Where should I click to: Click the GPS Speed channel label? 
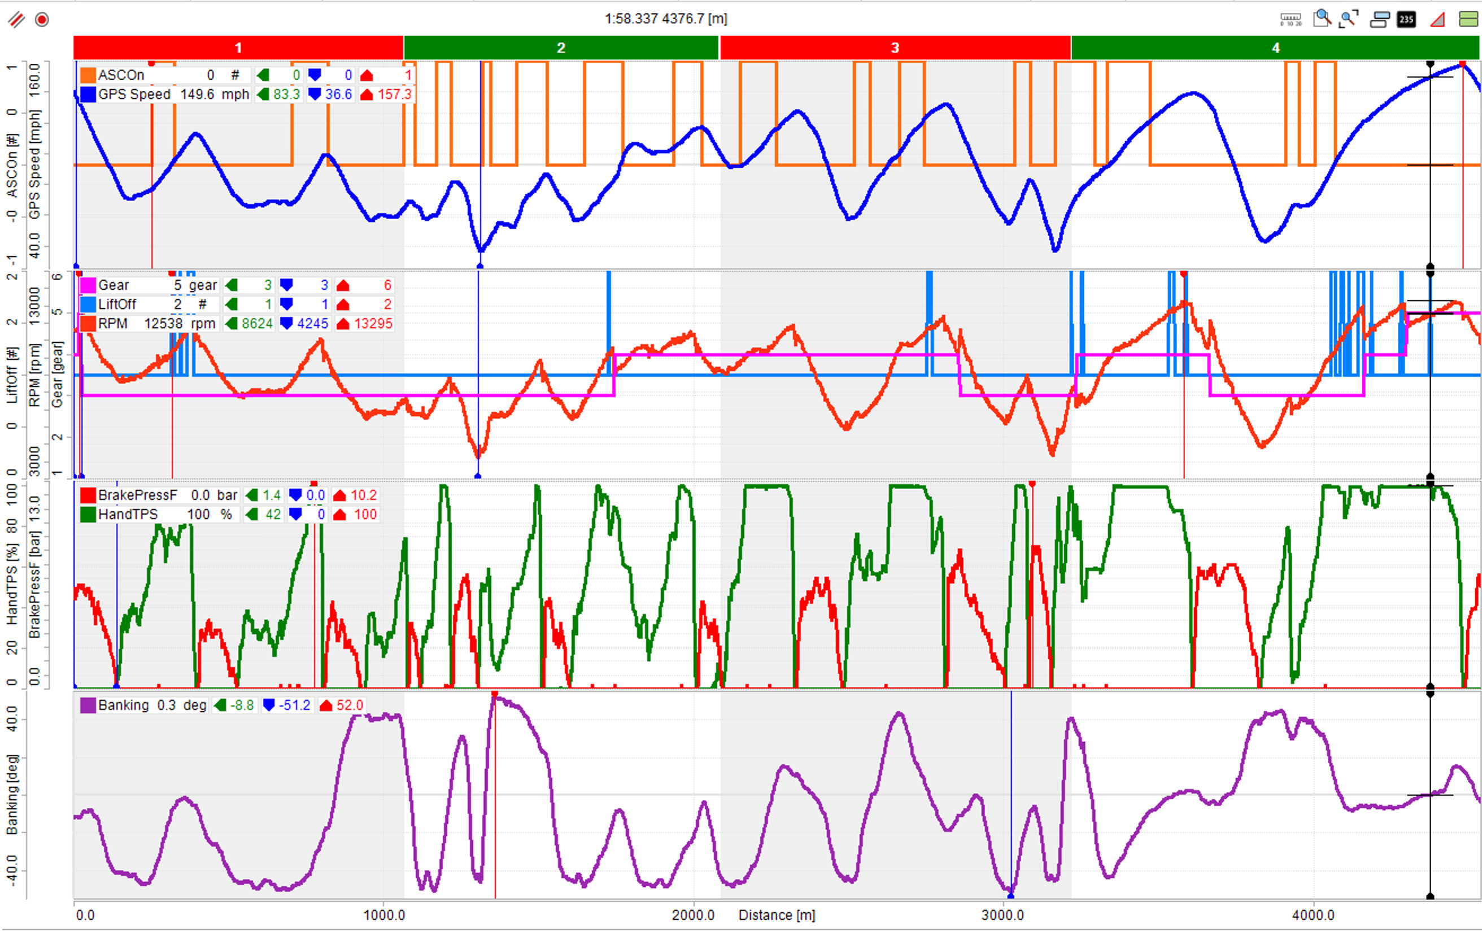pos(134,94)
